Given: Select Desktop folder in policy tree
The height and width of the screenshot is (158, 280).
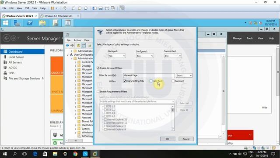Looking at the screenshot, I should click(86, 66).
